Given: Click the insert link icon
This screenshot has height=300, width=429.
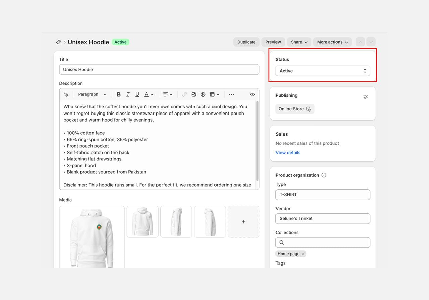Looking at the screenshot, I should point(184,95).
